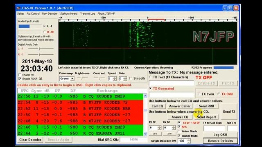Viewport: 262px width, 147px height.
Task: Click the Answer CQ button
Action: [180, 117]
